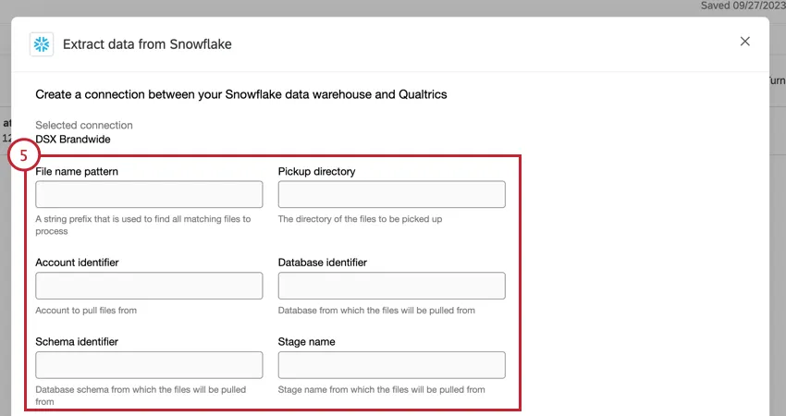Click the 'File name pattern' label
This screenshot has height=416, width=786.
(77, 171)
